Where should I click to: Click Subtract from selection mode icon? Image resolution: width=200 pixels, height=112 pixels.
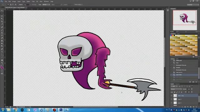coord(13,5)
